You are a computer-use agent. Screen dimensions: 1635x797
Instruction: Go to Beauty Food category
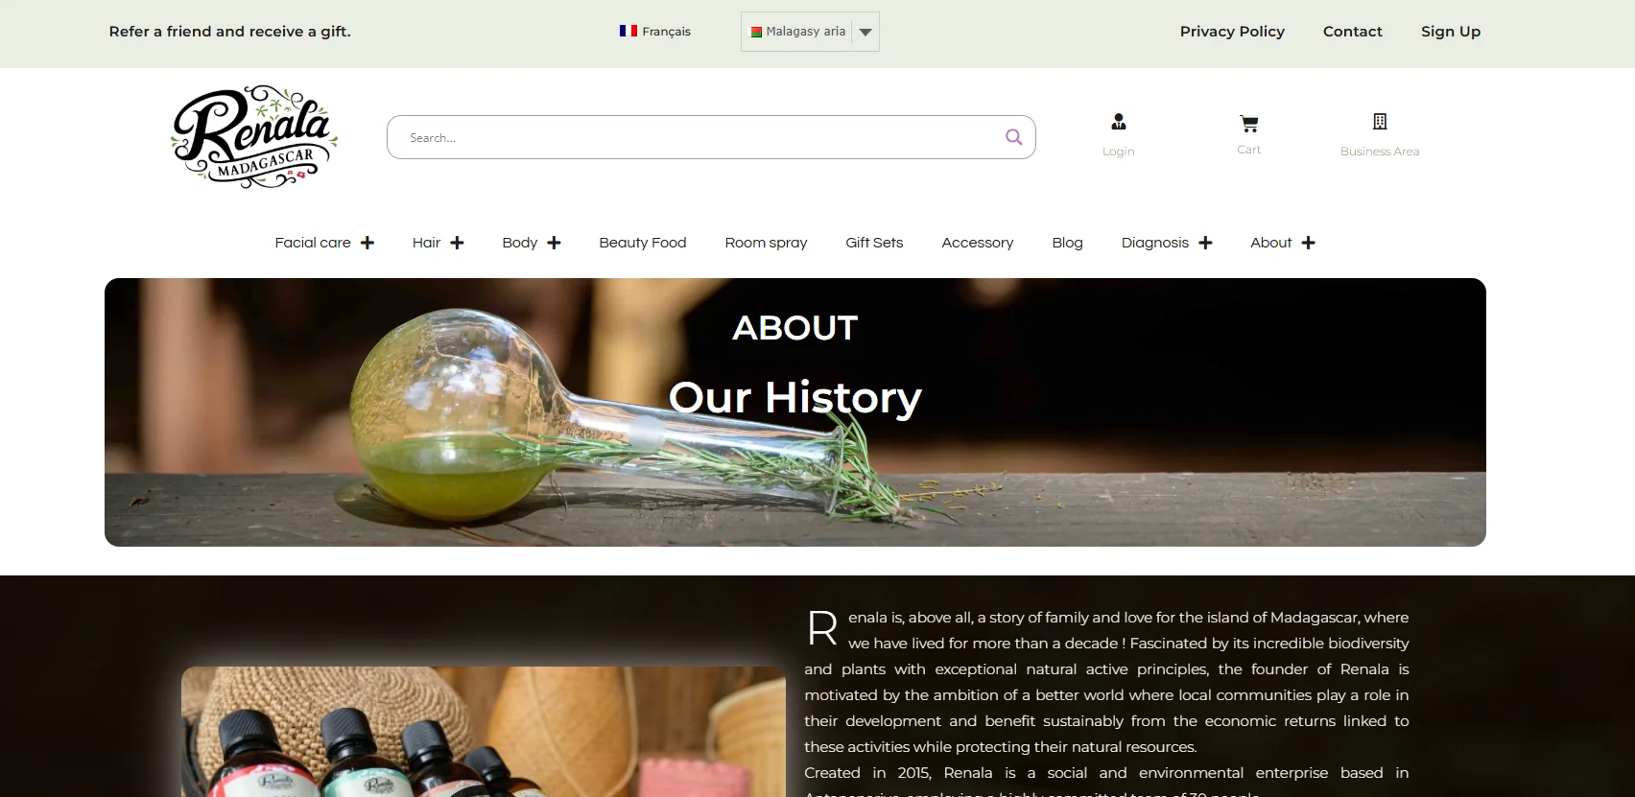(643, 243)
